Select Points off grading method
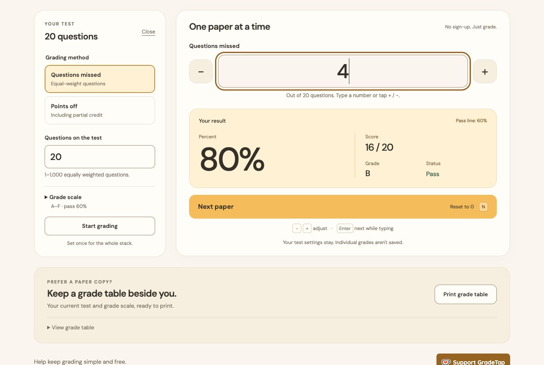Viewport: 544px width, 365px height. tap(100, 110)
